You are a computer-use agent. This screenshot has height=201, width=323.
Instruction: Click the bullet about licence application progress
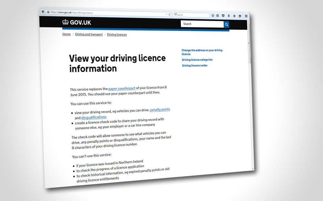click(110, 168)
